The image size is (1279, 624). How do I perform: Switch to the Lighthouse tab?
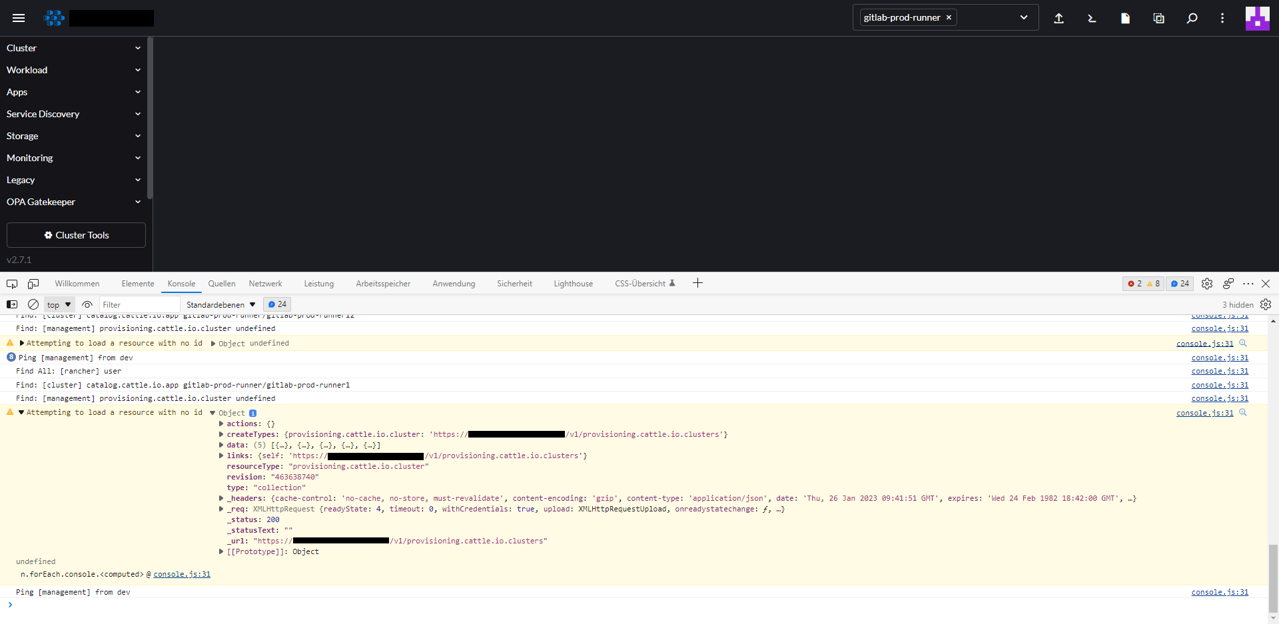(x=572, y=283)
